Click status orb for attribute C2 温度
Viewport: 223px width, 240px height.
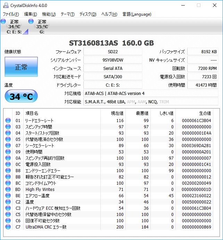[x=8, y=202]
